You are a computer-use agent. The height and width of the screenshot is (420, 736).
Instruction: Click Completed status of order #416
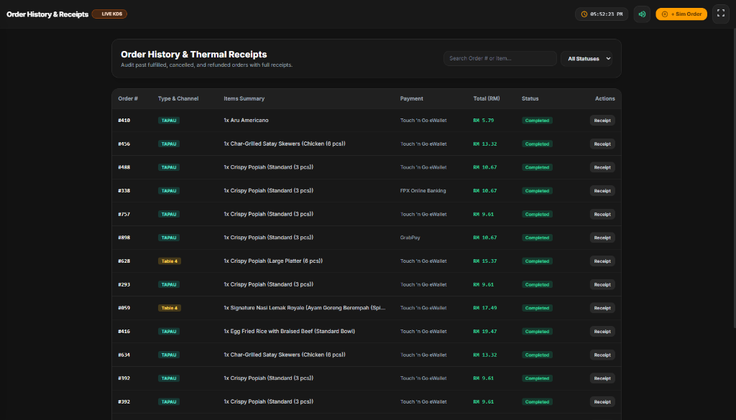tap(537, 332)
